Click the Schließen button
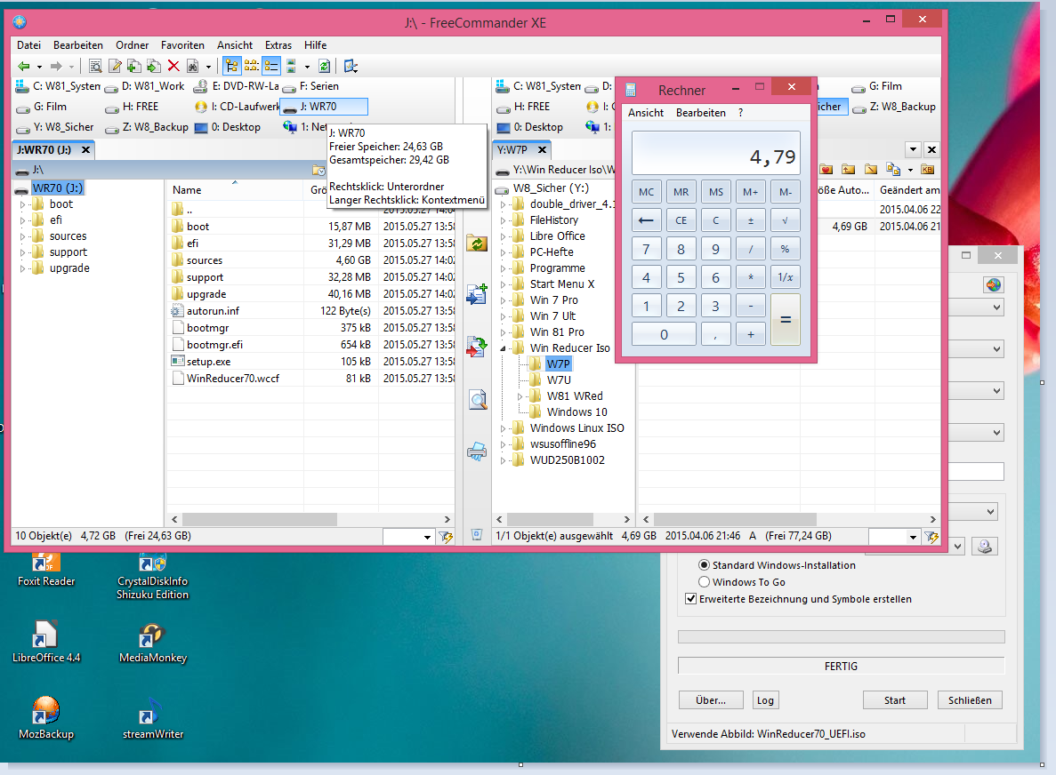 click(x=970, y=700)
